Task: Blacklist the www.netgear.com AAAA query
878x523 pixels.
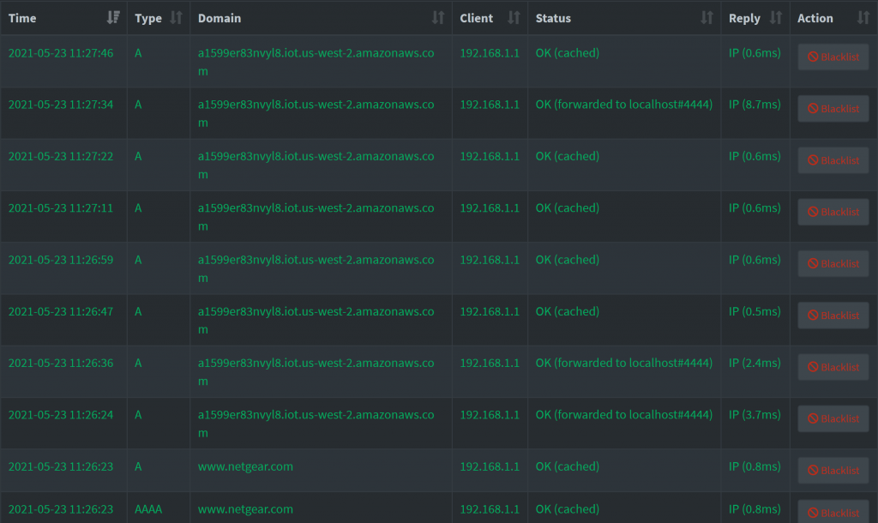Action: coord(833,512)
